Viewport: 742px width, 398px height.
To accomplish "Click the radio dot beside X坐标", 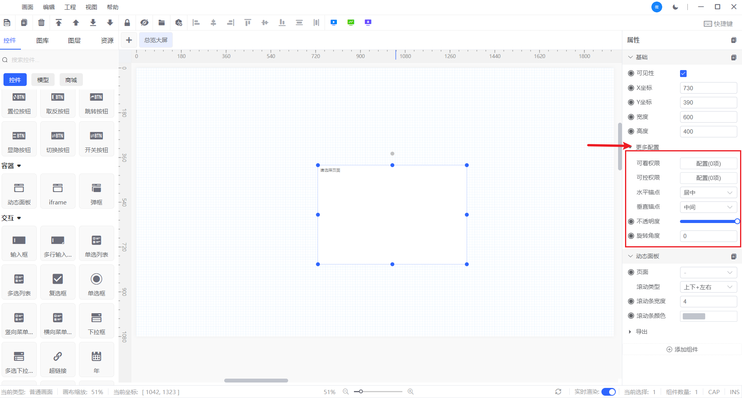I will pos(631,88).
